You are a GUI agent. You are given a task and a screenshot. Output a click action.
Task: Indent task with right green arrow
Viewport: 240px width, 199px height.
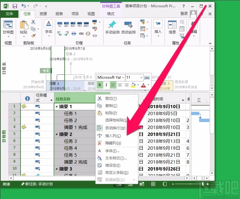pyautogui.click(x=66, y=34)
